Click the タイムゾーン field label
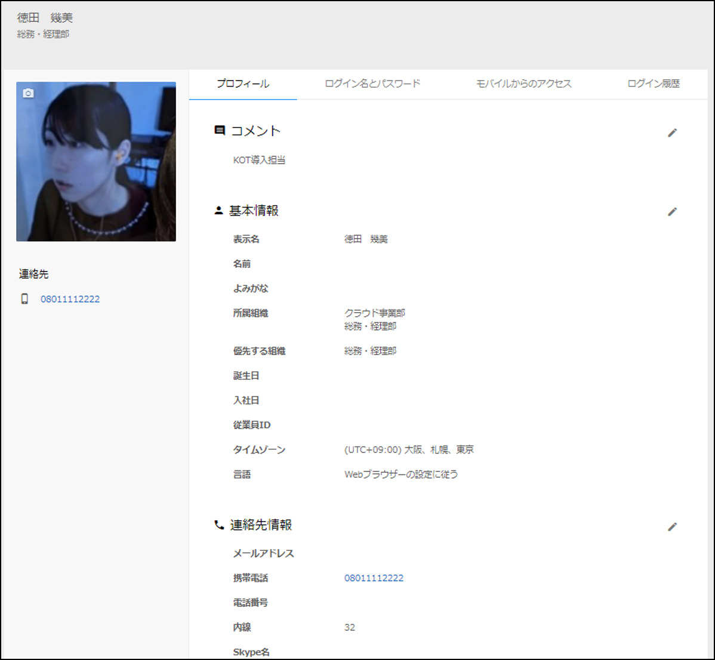This screenshot has height=660, width=715. (259, 450)
